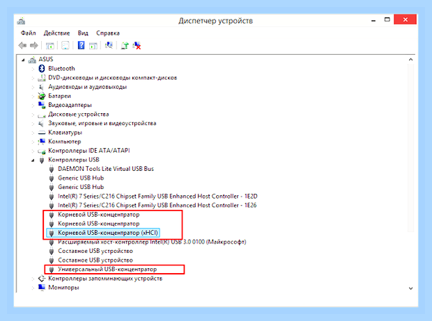Viewport: 432px width, 321px height.
Task: Select Host Controller - 1E2D entry
Action: coord(157,196)
